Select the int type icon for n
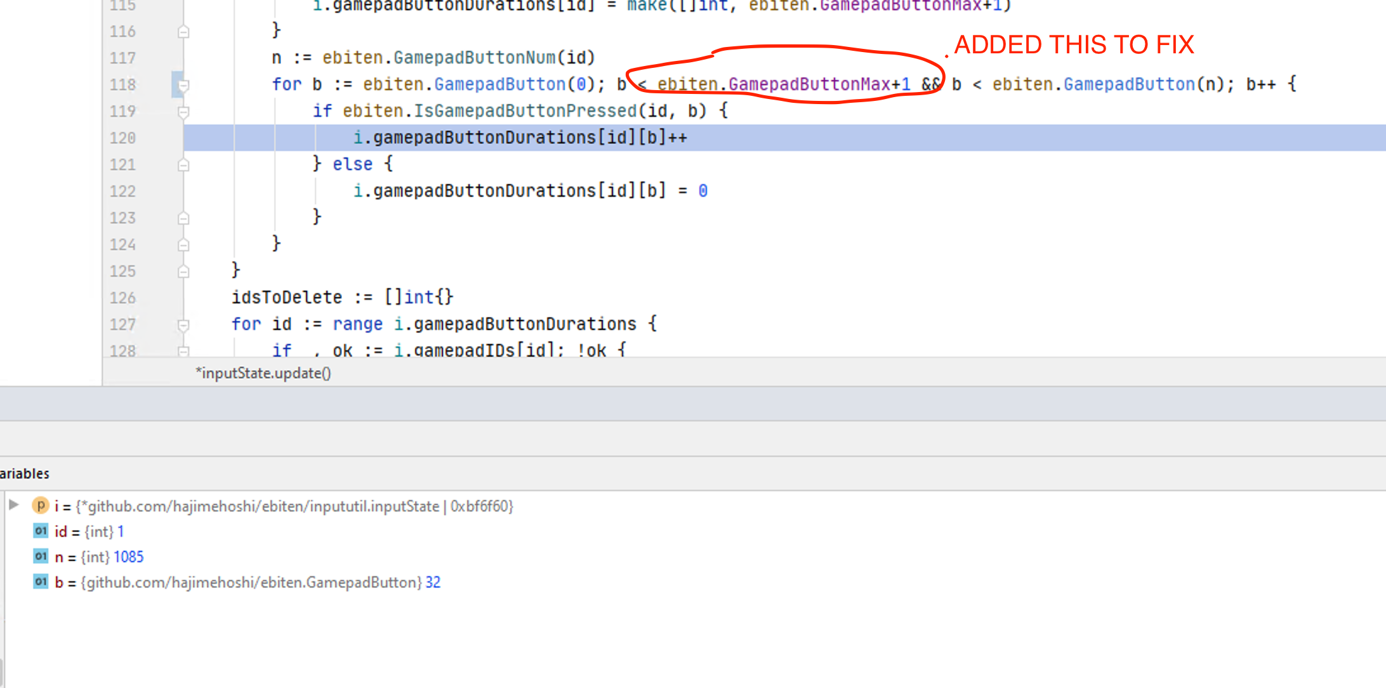 click(x=41, y=556)
